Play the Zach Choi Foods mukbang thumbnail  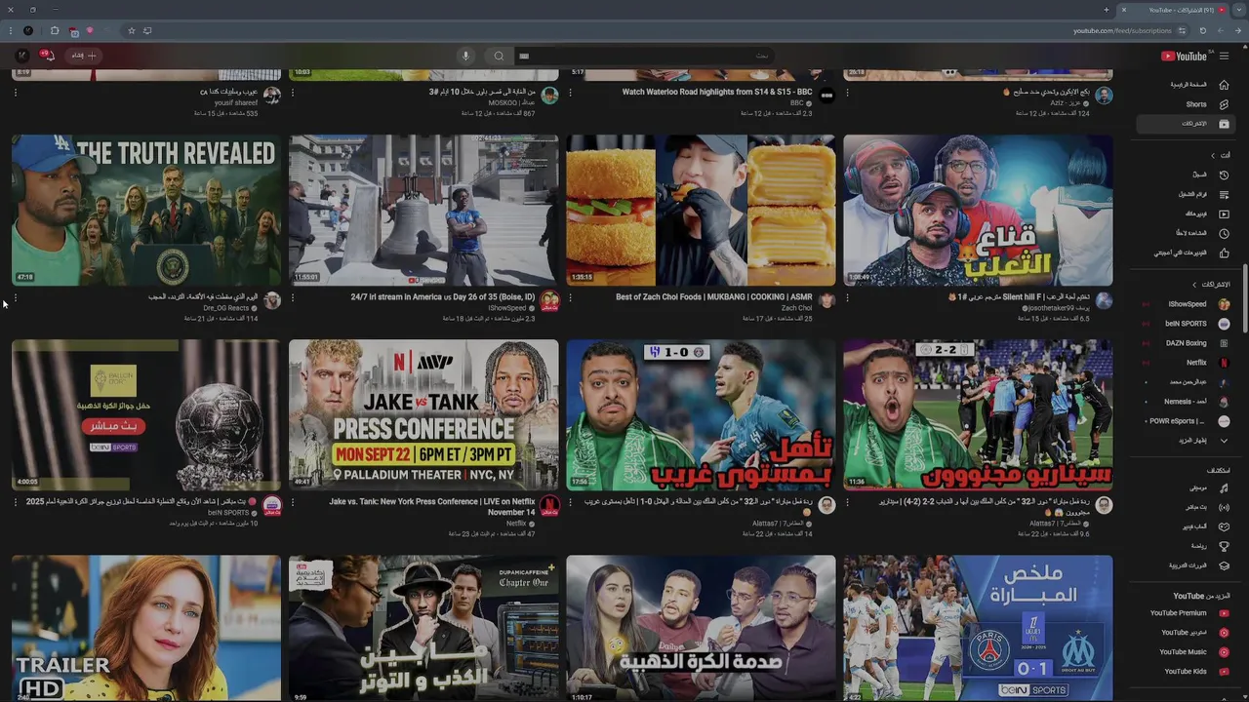point(701,211)
